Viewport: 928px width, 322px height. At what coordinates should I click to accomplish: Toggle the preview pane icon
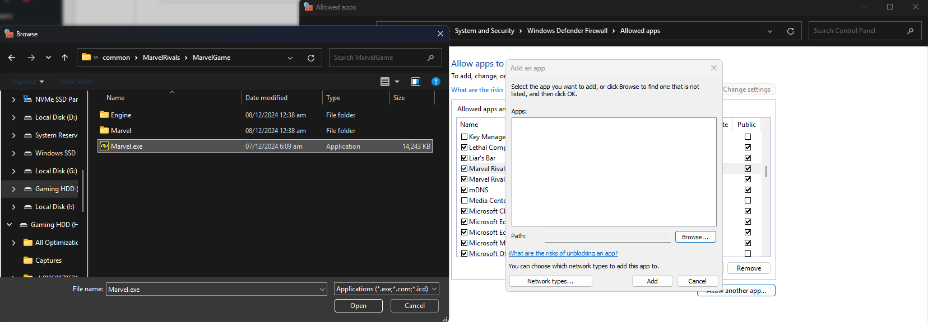tap(416, 82)
